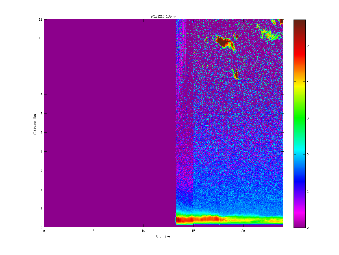Viewport: 339px width, 255px height.
Task: Click the x-axis tick label 15
Action: tap(193, 231)
